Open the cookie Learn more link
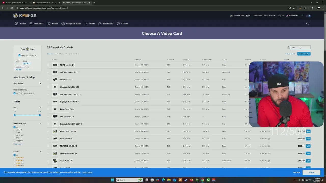 click(x=87, y=172)
